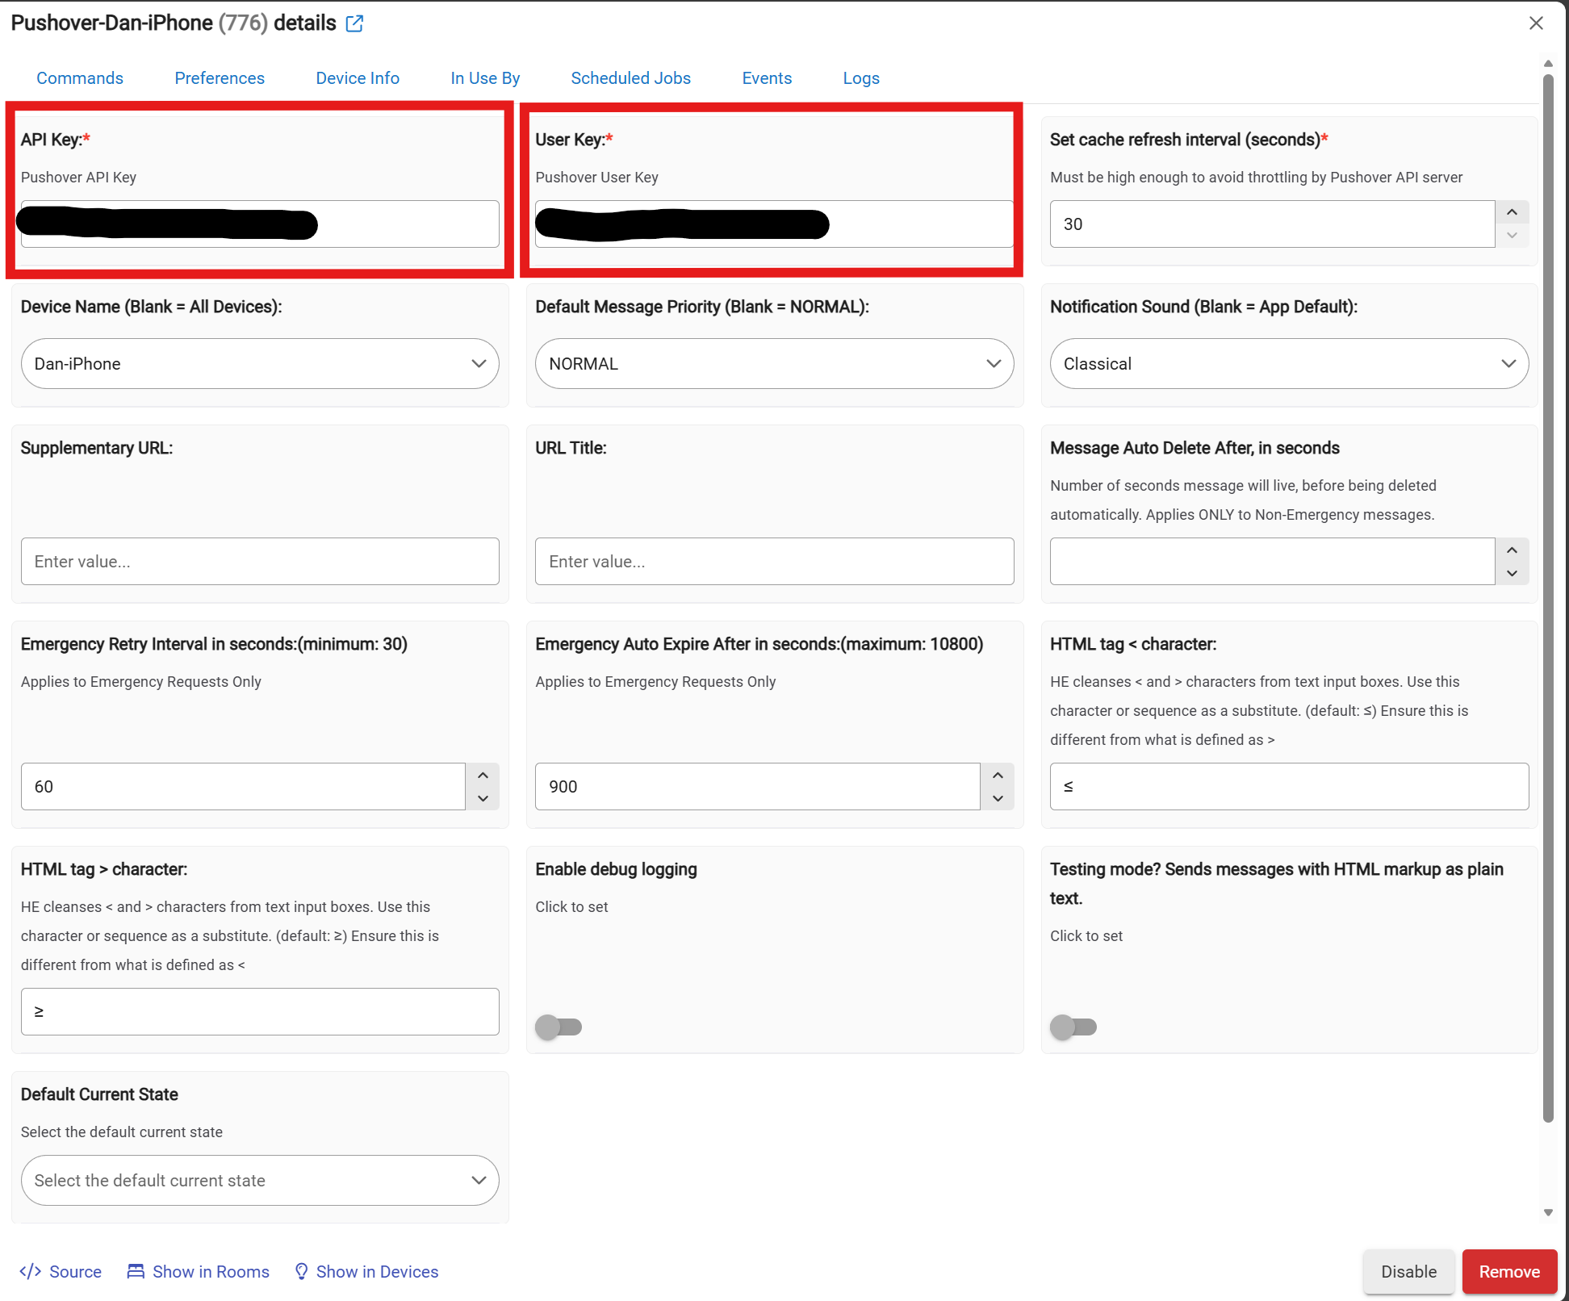This screenshot has width=1569, height=1301.
Task: Open the Device Name dropdown
Action: [x=260, y=363]
